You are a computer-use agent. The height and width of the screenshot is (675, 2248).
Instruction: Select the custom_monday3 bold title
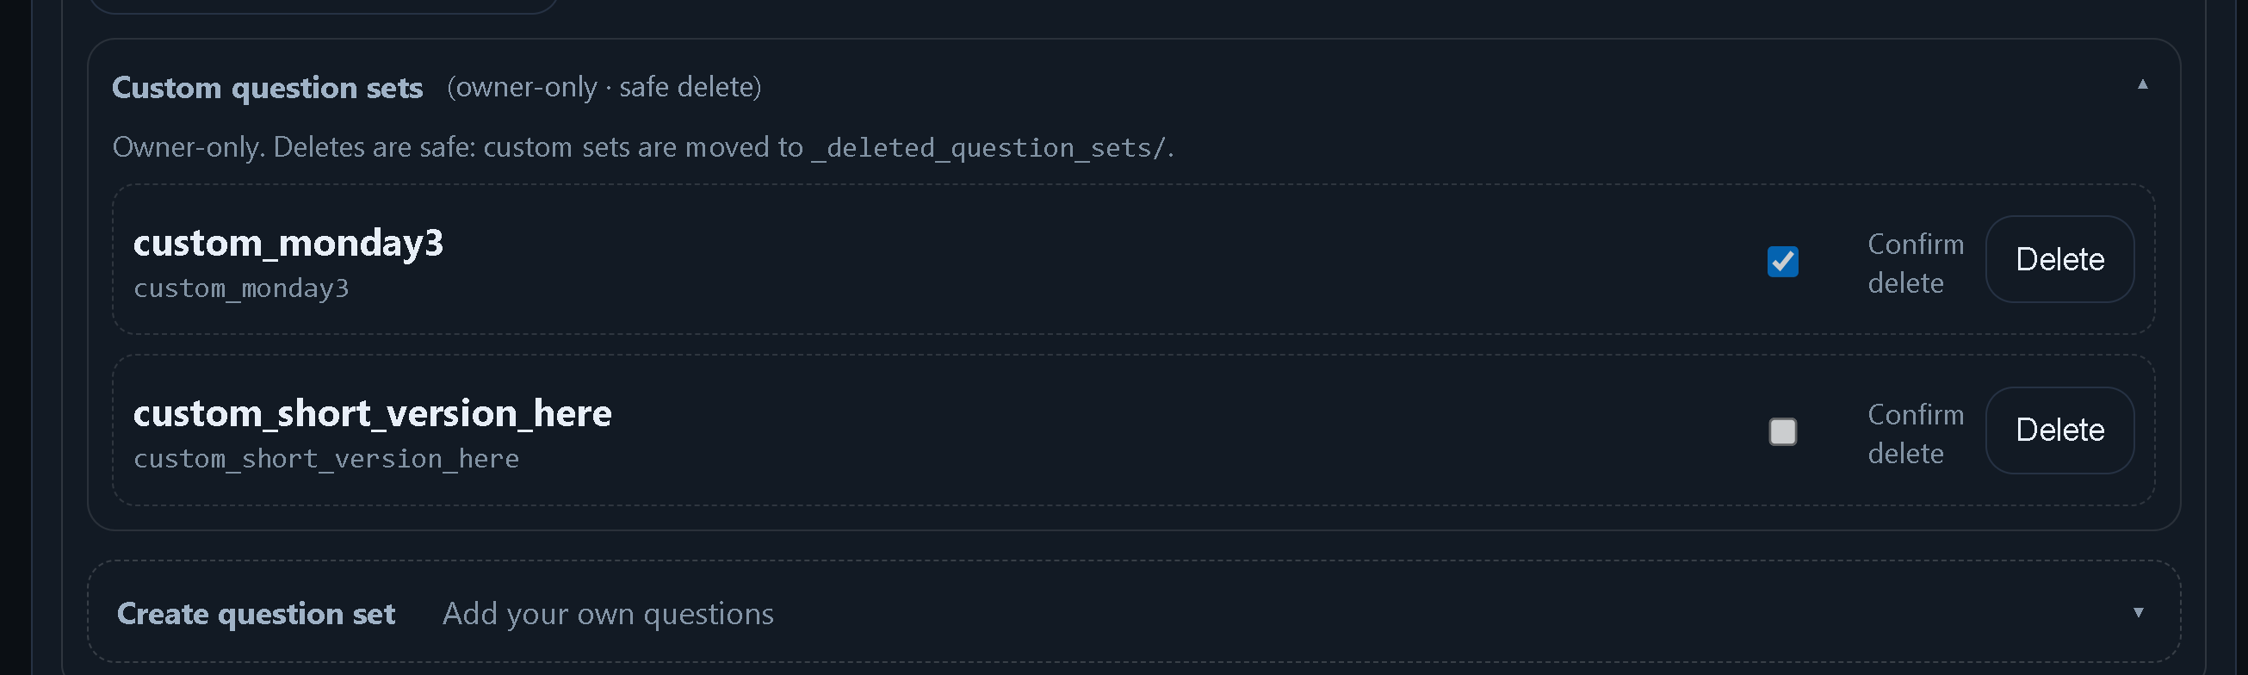point(288,243)
